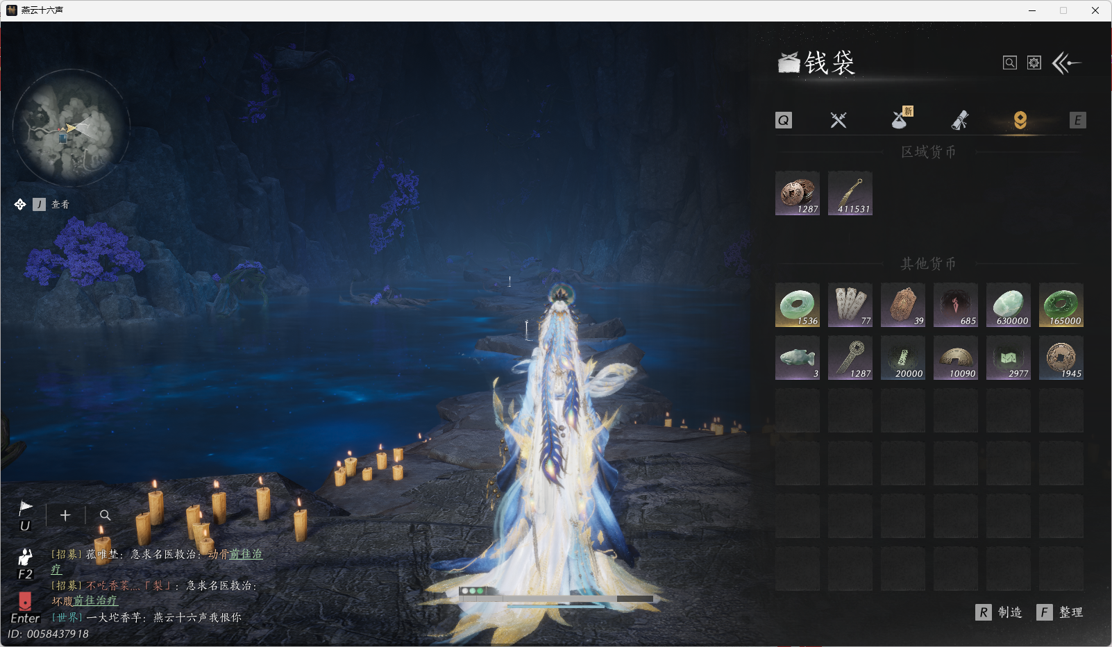Click the plus icon above chat
The image size is (1112, 647).
65,515
